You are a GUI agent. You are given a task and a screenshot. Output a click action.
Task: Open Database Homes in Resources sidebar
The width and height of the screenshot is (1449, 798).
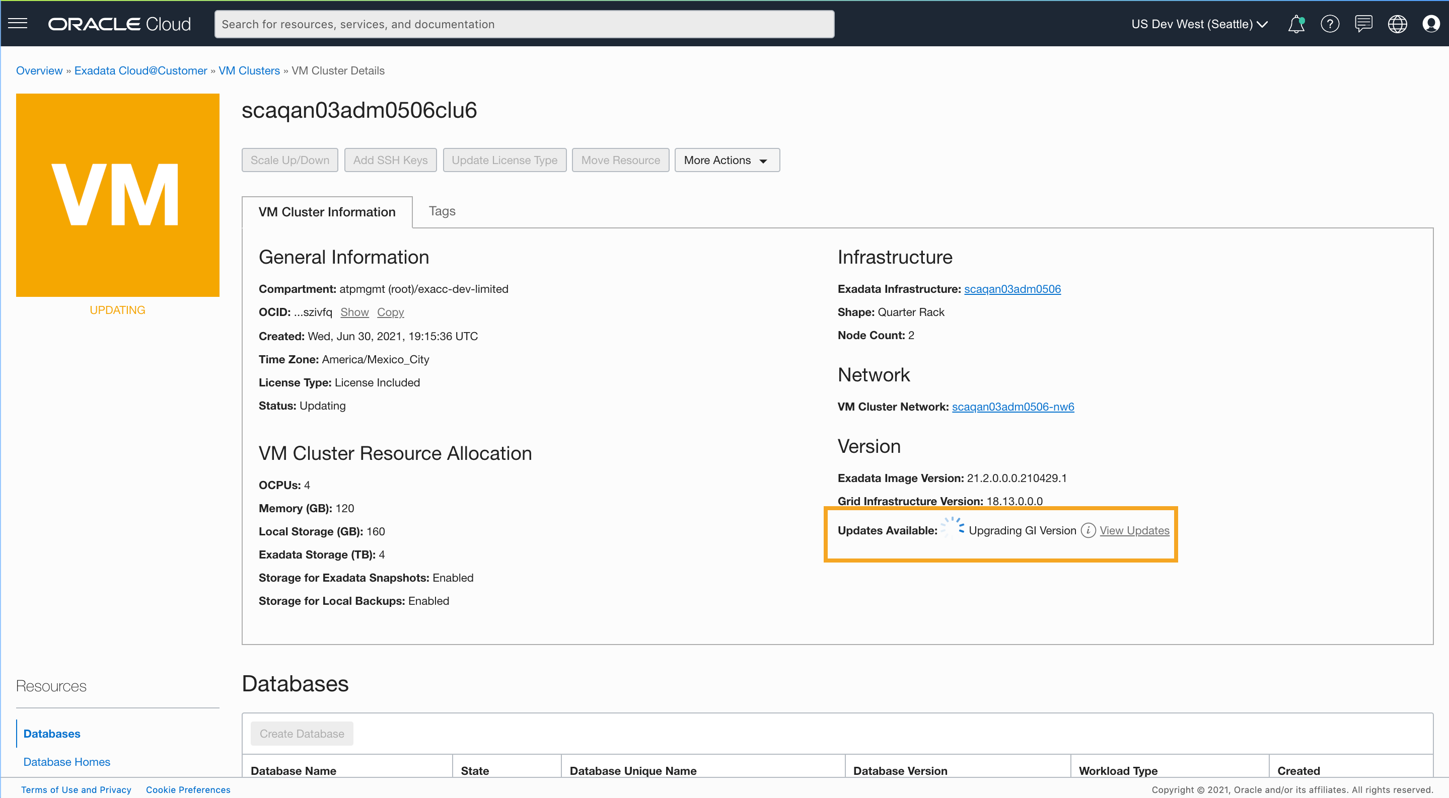click(67, 762)
